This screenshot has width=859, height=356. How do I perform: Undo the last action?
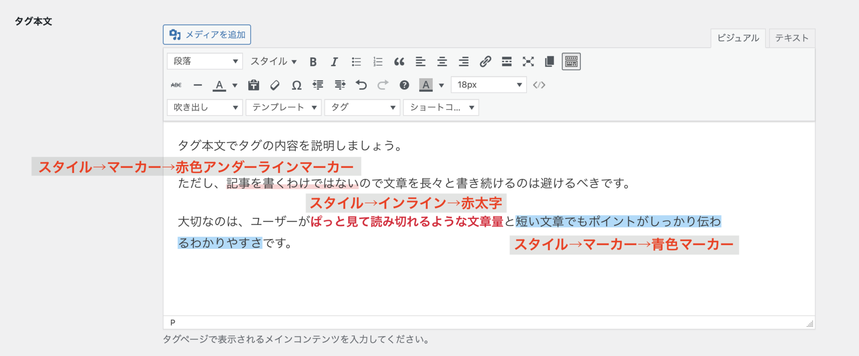(361, 85)
